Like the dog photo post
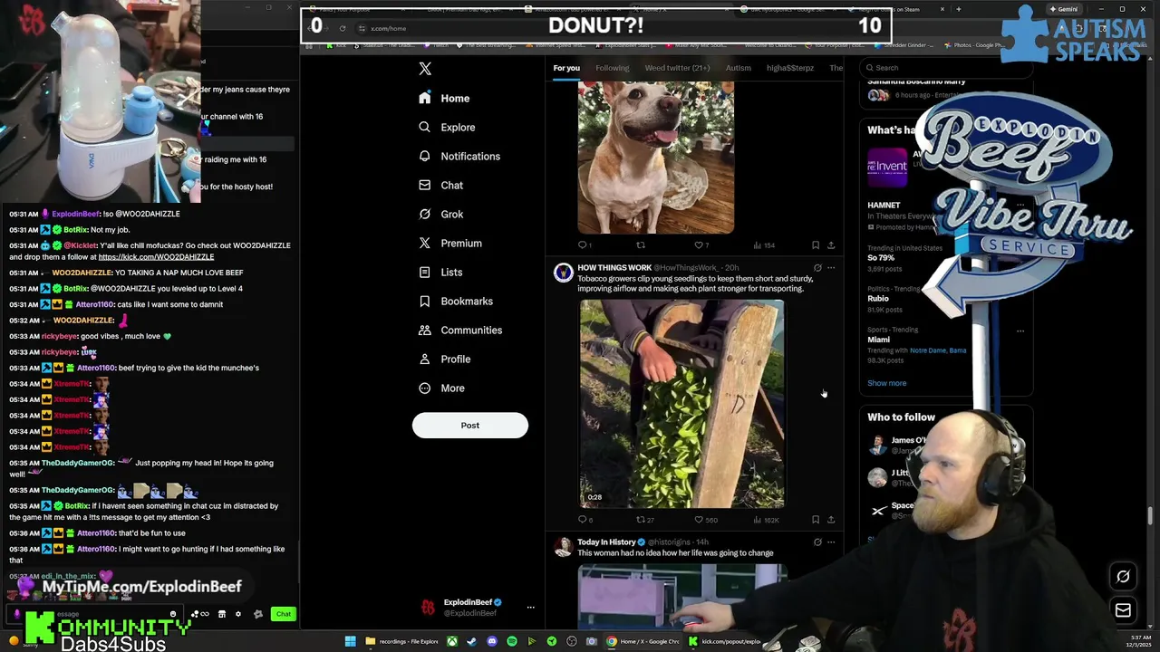Image resolution: width=1160 pixels, height=652 pixels. 701,244
